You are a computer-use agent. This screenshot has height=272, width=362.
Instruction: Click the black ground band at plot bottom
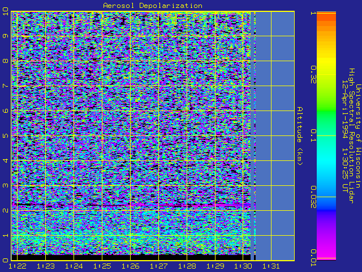click(x=131, y=257)
